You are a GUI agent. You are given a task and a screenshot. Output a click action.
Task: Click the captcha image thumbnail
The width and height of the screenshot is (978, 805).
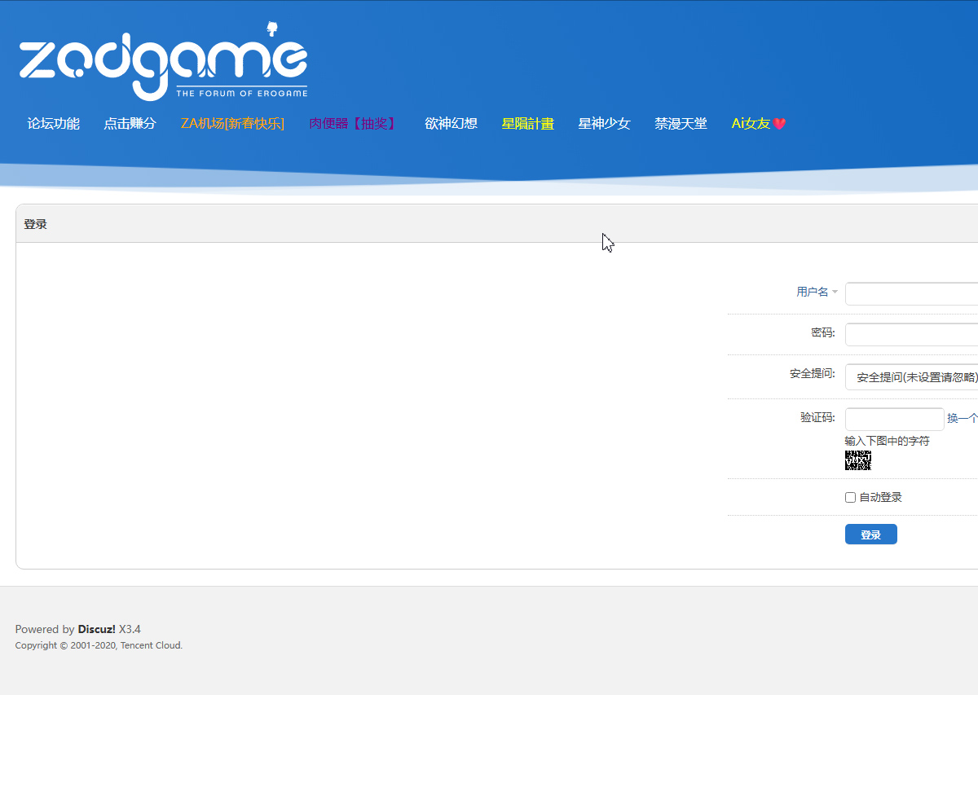(x=858, y=460)
